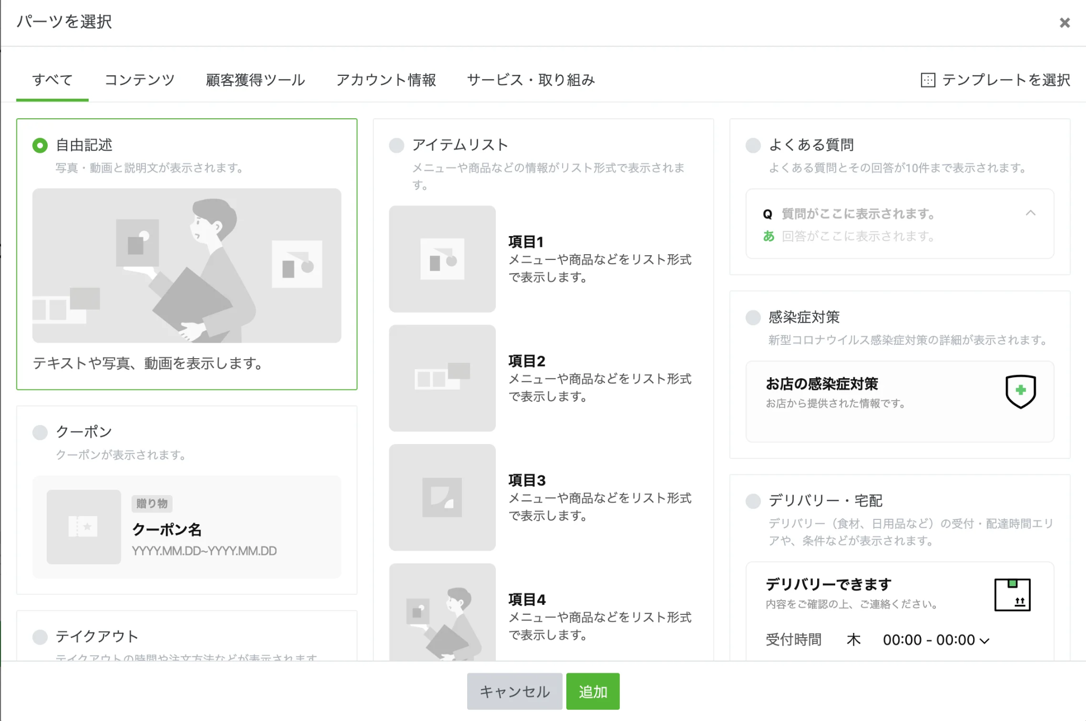
Task: Switch to the コンテンツ tab
Action: point(139,80)
